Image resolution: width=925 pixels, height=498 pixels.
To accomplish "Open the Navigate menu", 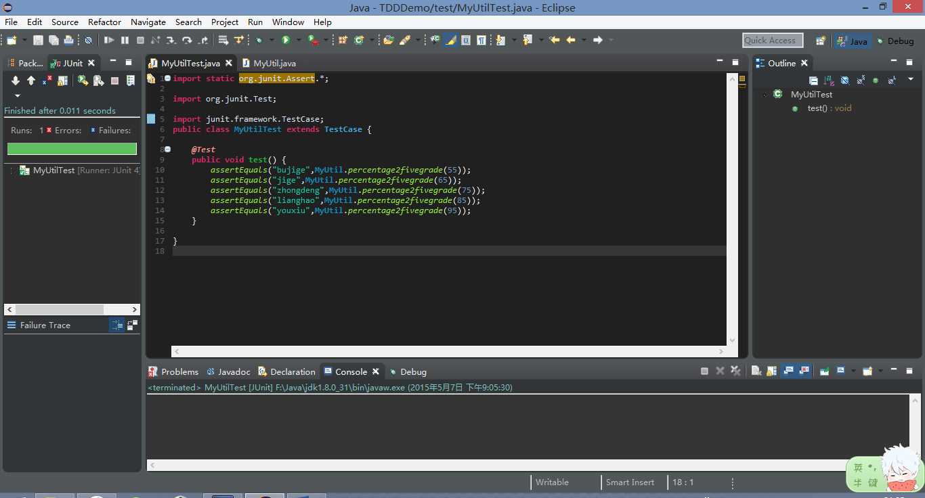I will [148, 22].
